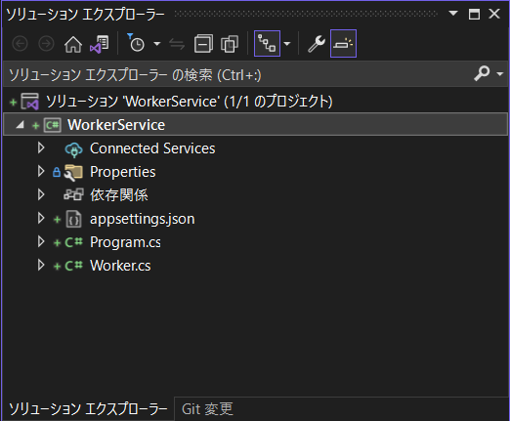Click the 依存関係 dependencies icon
Viewport: 510px width, 421px height.
pos(73,194)
